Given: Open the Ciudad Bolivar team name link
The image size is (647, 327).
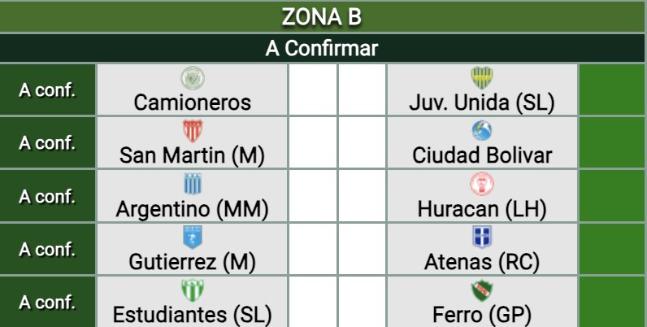Looking at the screenshot, I should 482,155.
